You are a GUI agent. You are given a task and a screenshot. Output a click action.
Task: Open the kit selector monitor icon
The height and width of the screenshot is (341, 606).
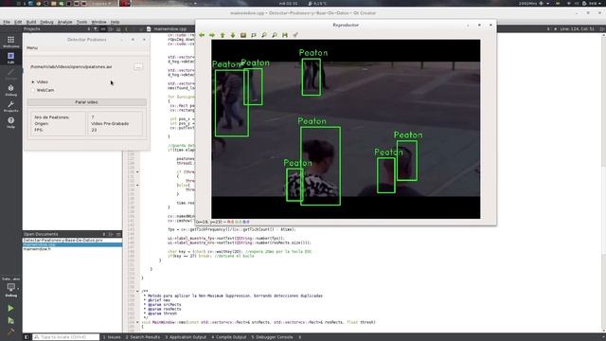click(x=10, y=287)
